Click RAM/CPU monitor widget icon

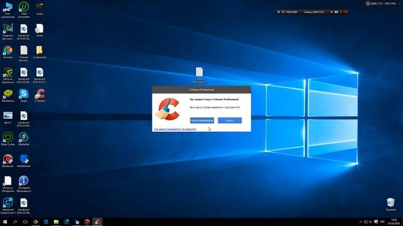[368, 4]
